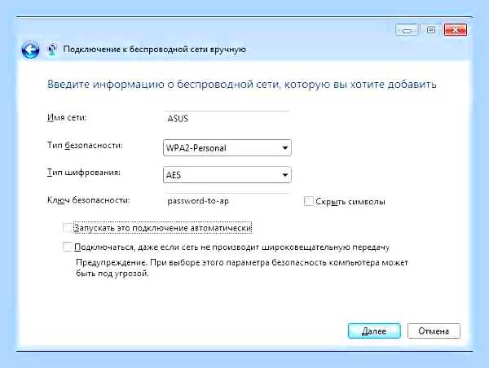This screenshot has width=489, height=368.
Task: Click the Далее button
Action: [374, 331]
